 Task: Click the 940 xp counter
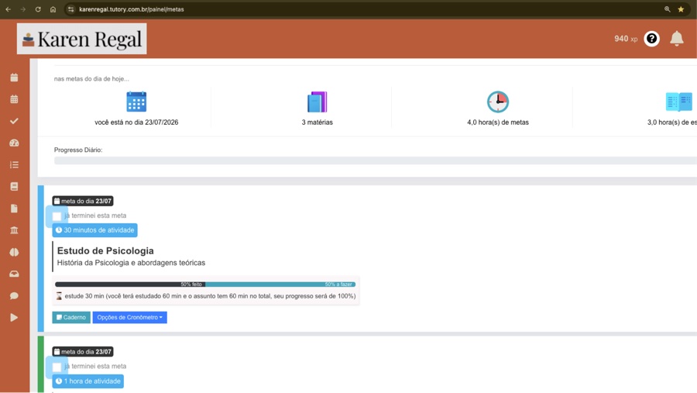pyautogui.click(x=626, y=39)
